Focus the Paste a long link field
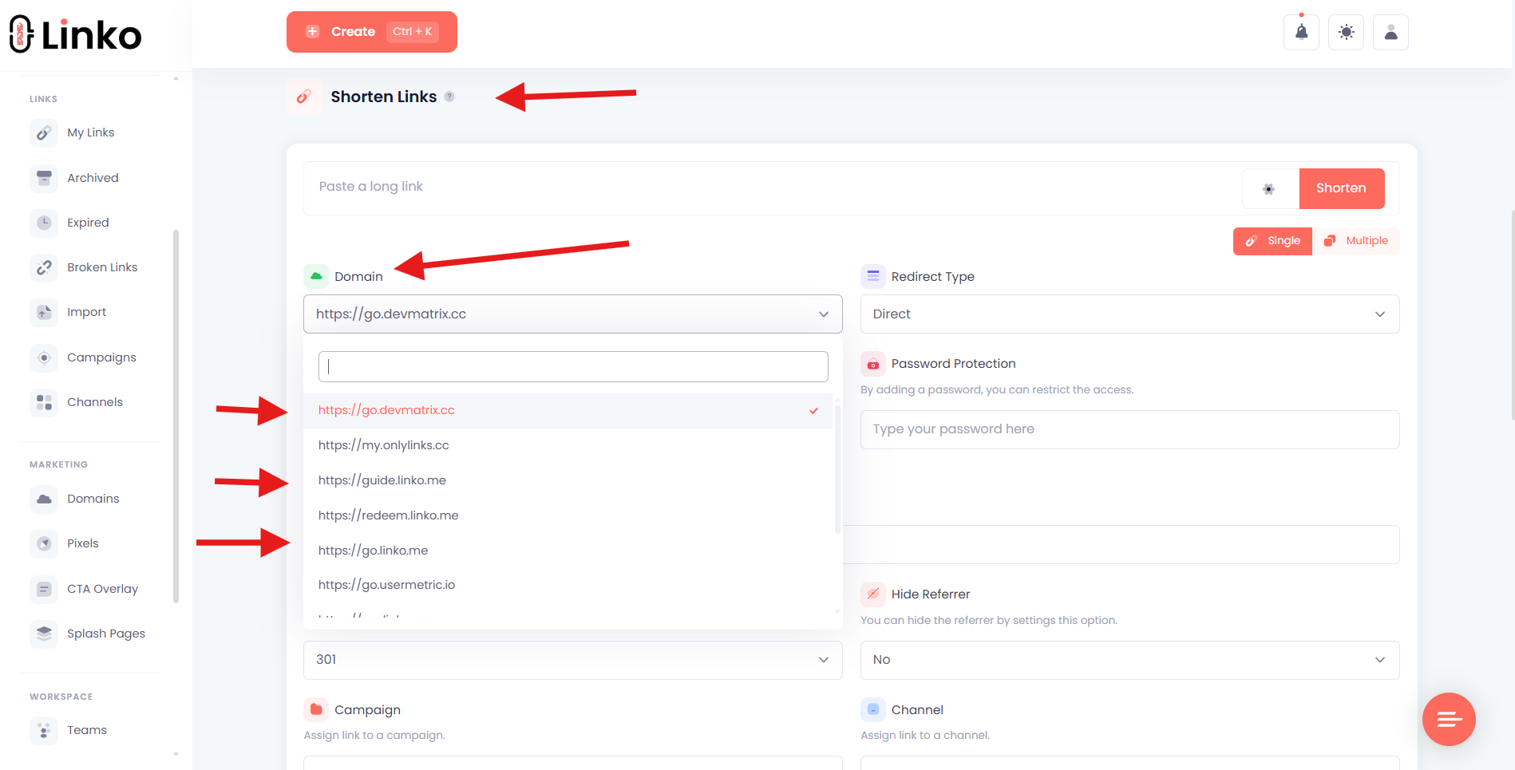The image size is (1515, 770). [x=772, y=188]
